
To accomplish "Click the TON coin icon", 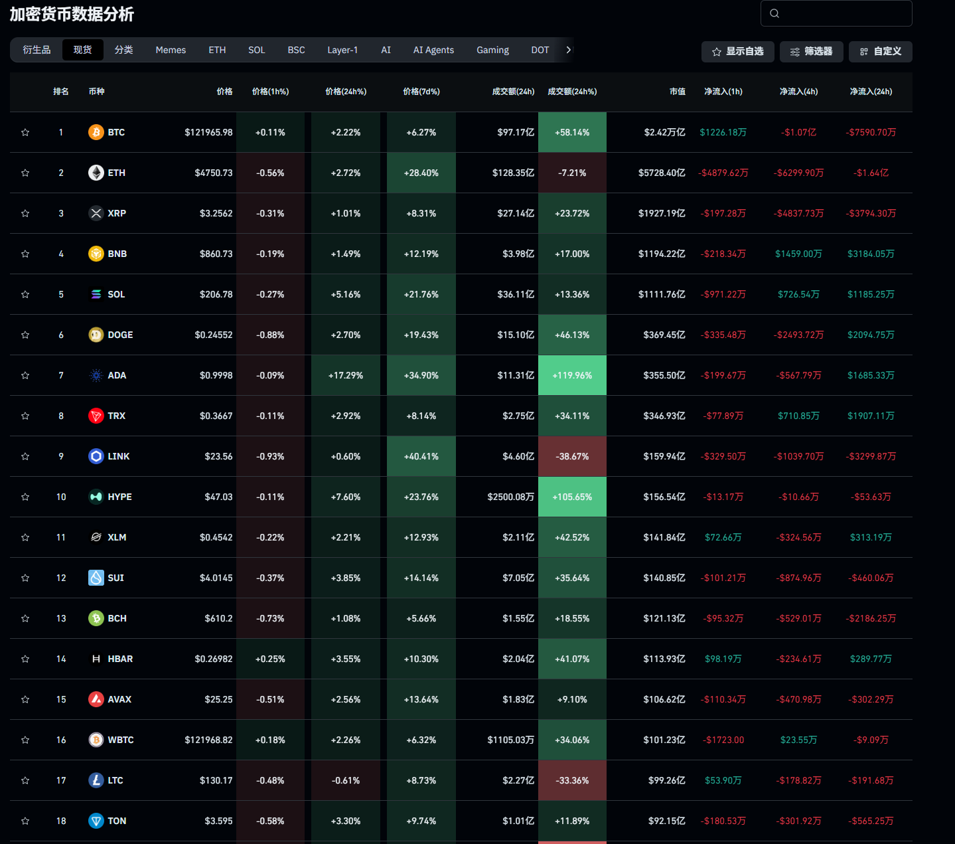I will click(96, 821).
